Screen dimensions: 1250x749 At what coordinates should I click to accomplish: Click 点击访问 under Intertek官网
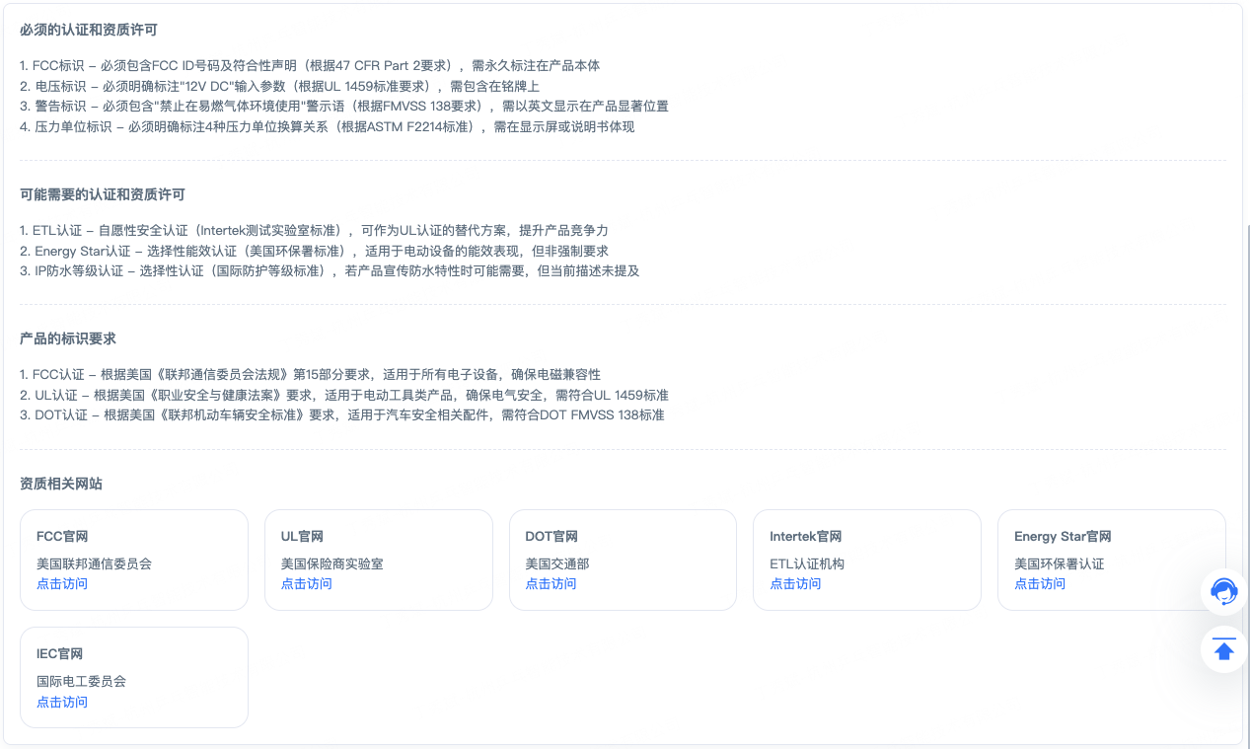pyautogui.click(x=795, y=584)
